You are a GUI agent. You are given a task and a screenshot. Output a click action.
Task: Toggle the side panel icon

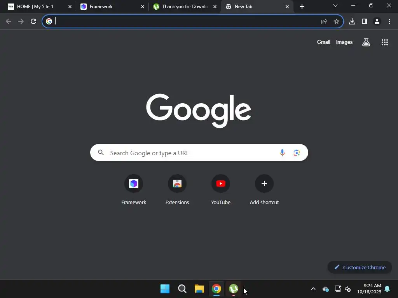click(x=365, y=22)
